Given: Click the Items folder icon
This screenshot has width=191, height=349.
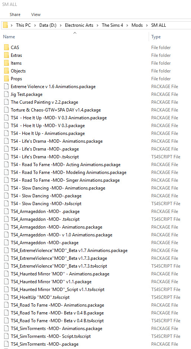Looking at the screenshot, I should [x=6, y=63].
